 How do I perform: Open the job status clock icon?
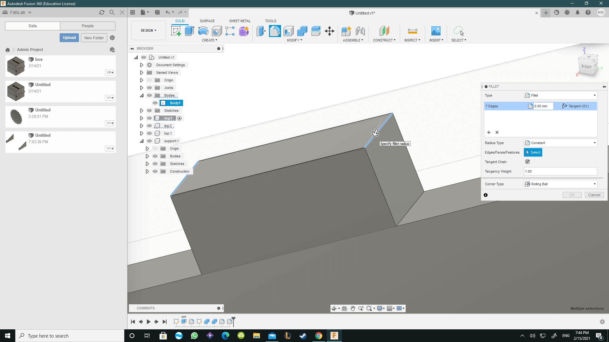[567, 12]
